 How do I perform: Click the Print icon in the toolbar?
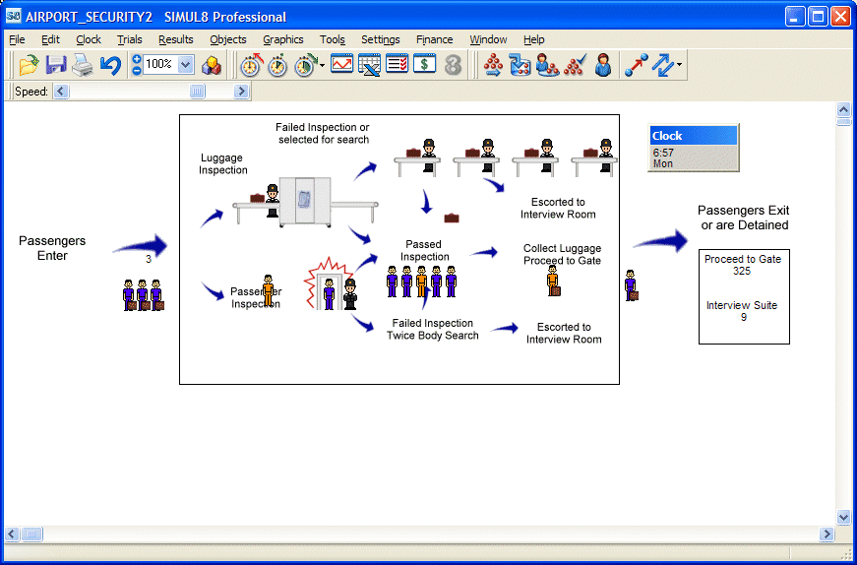click(83, 66)
